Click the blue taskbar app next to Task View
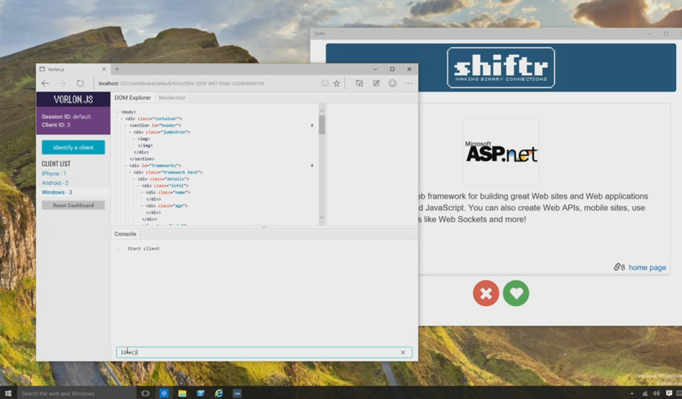This screenshot has width=682, height=399. point(164,394)
